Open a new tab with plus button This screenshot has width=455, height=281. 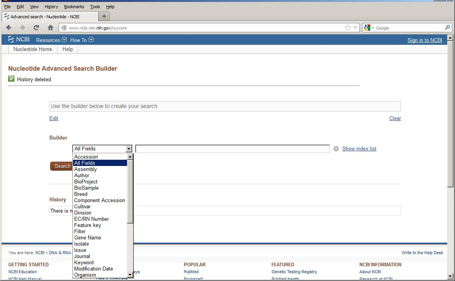pos(104,16)
